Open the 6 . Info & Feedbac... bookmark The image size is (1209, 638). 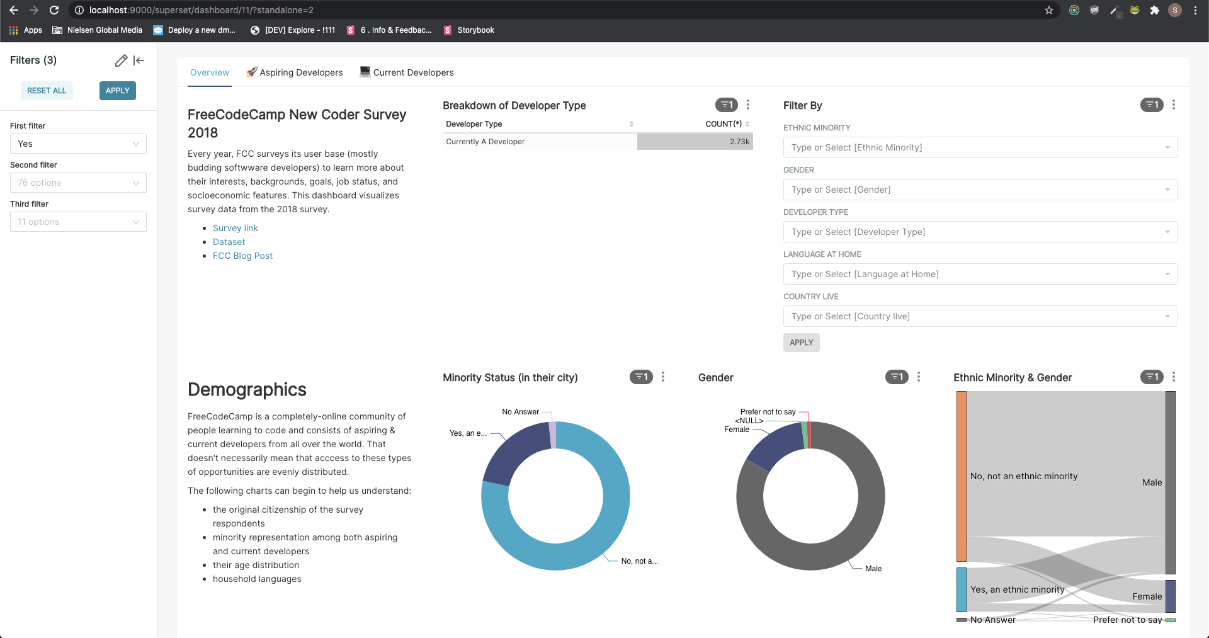click(389, 30)
